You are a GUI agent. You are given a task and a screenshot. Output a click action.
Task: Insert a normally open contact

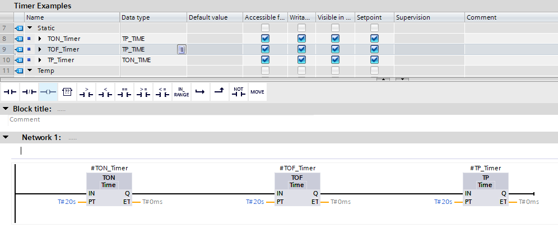point(10,91)
